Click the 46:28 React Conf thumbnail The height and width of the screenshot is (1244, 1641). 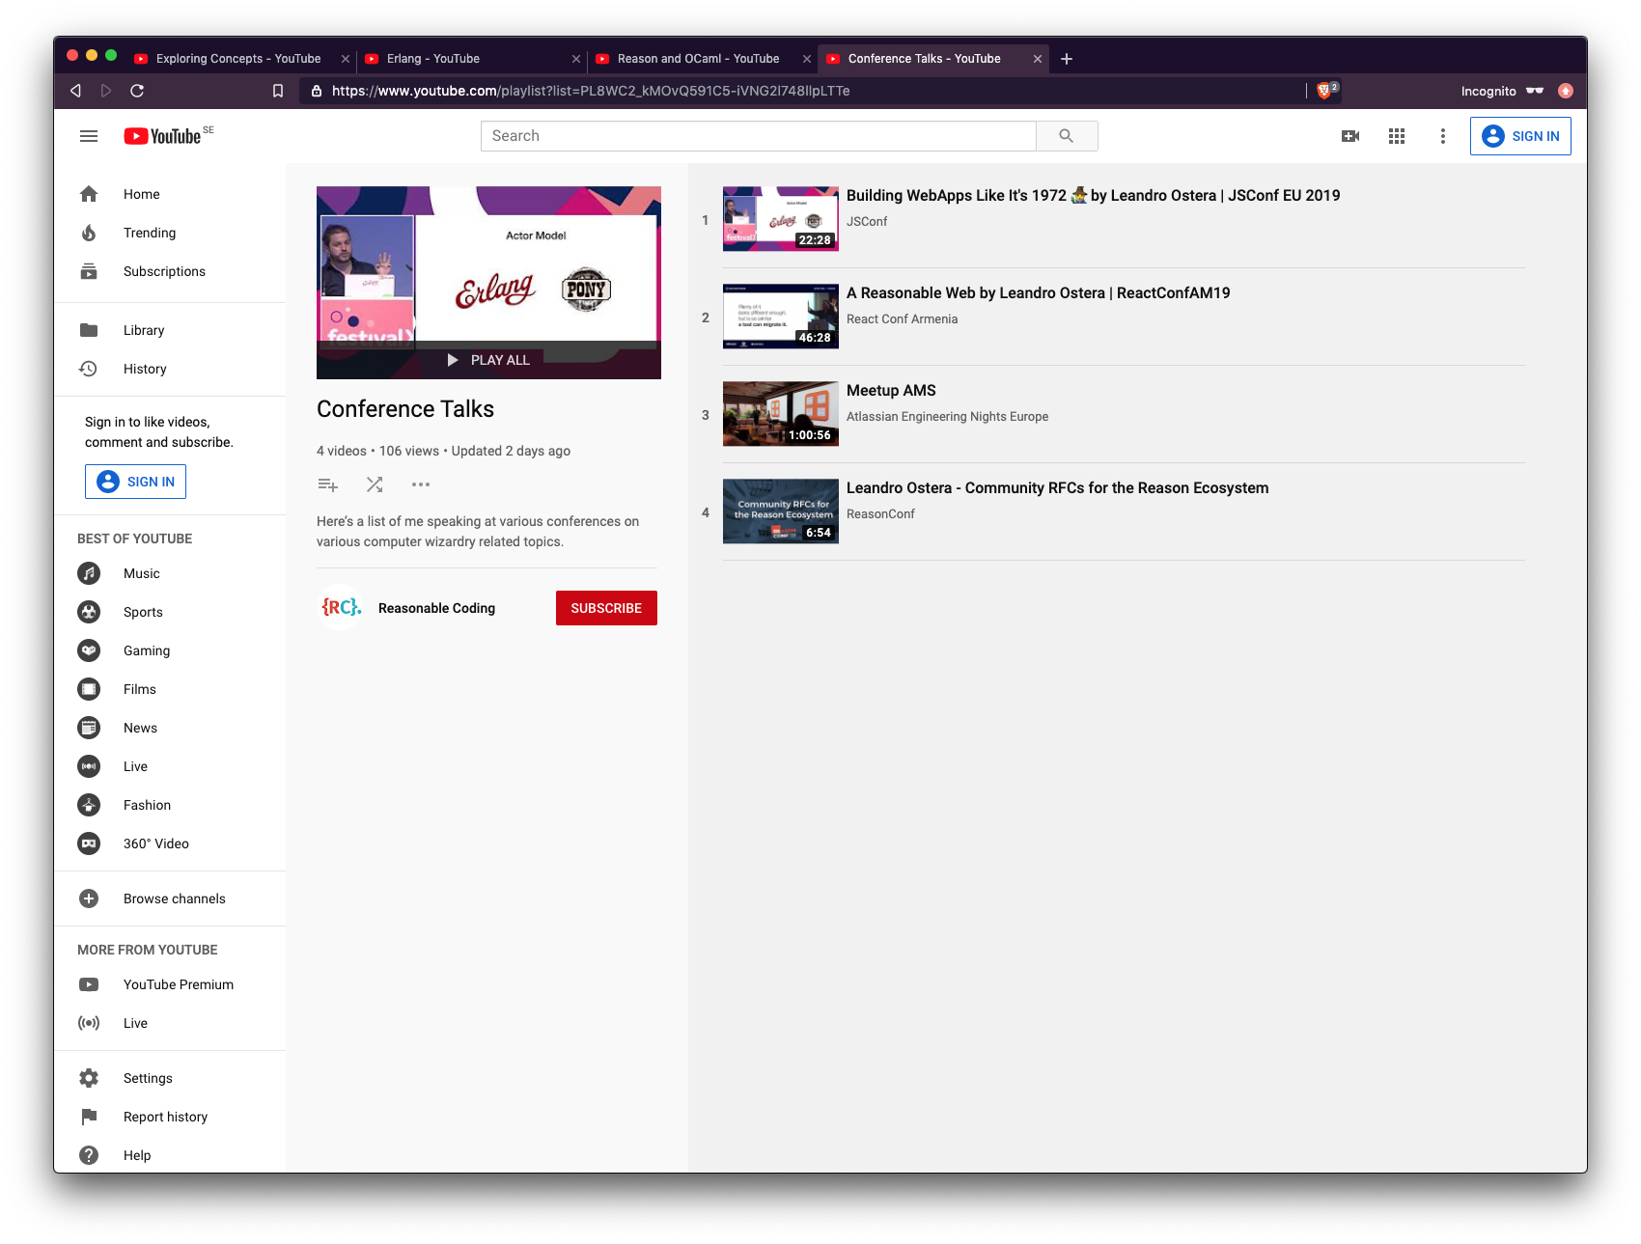click(781, 317)
